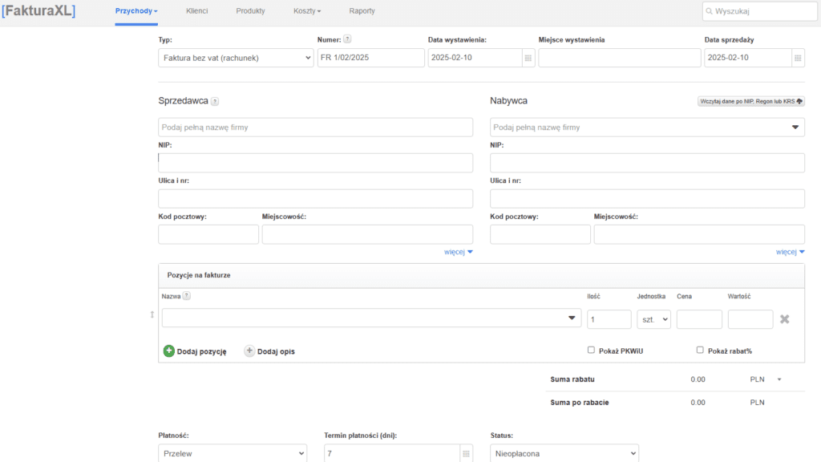Viewport: 821px width, 462px height.
Task: Click help icon next to Numer
Action: tap(347, 39)
